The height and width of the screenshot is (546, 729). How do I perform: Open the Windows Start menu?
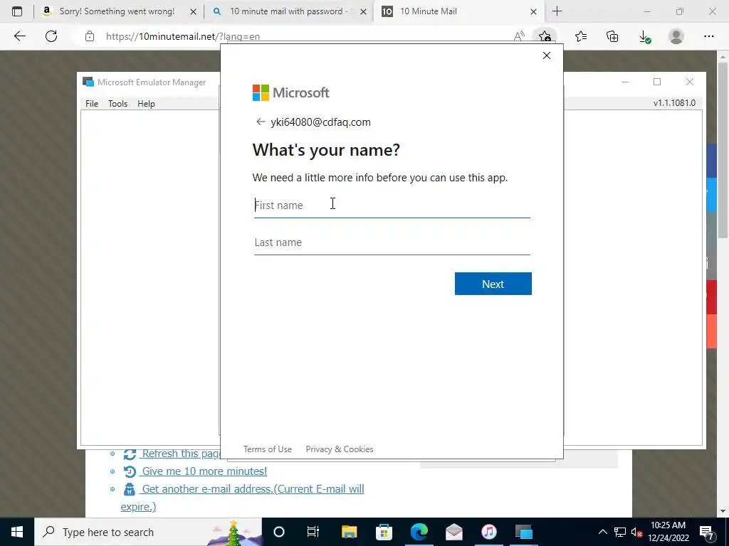pos(17,532)
